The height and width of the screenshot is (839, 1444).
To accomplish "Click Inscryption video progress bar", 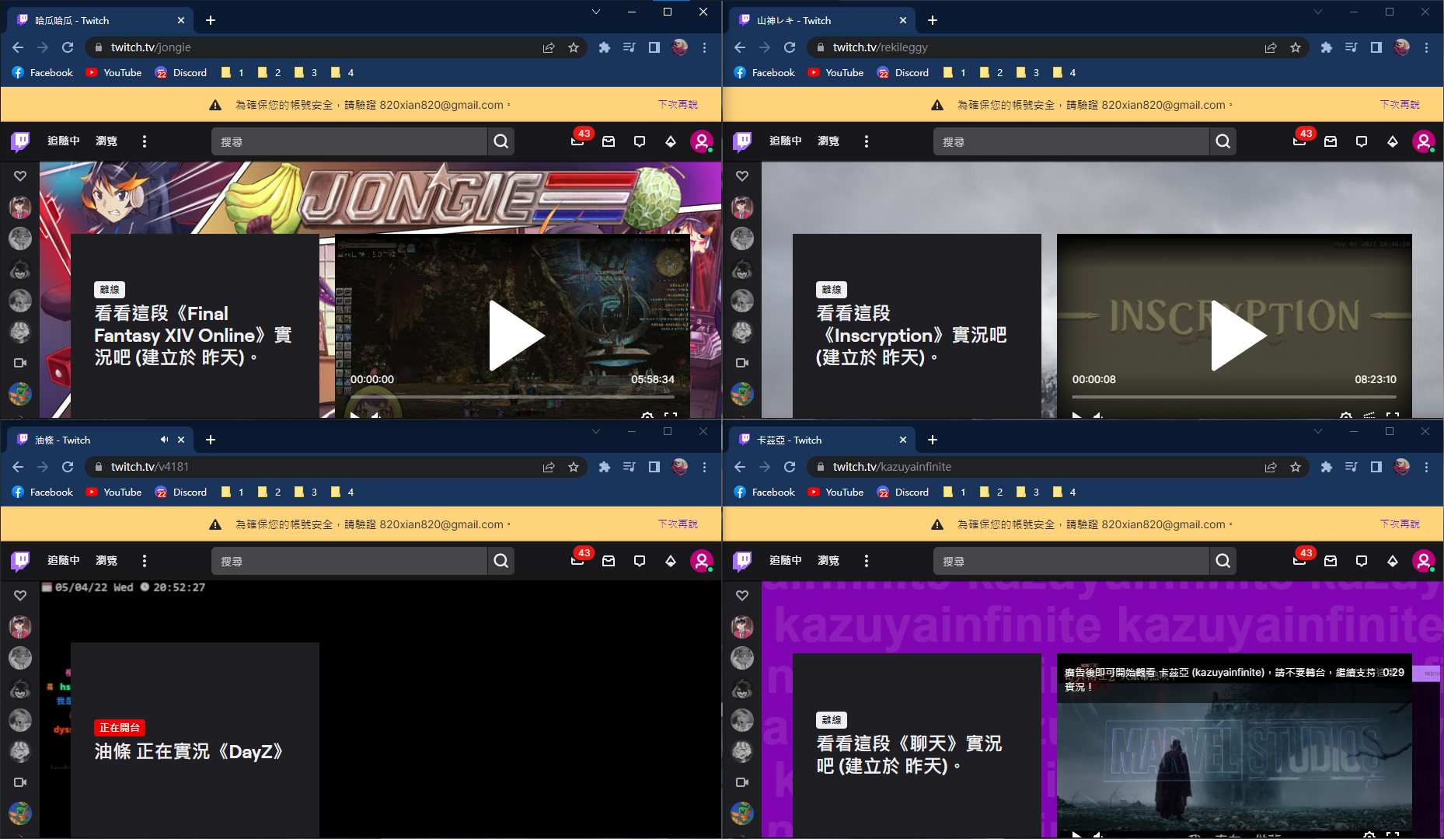I will coord(1234,397).
